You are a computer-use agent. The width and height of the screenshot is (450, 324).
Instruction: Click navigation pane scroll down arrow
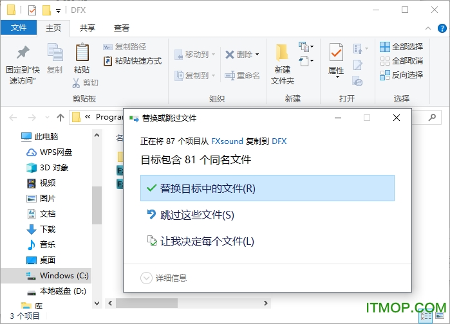click(97, 303)
